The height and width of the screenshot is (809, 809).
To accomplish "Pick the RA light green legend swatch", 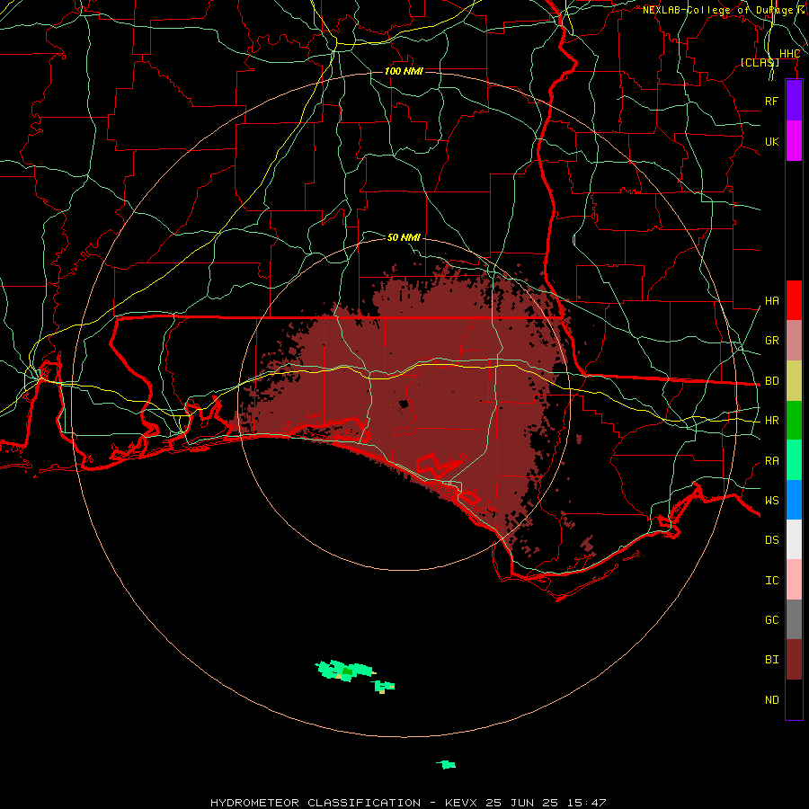I will click(794, 460).
